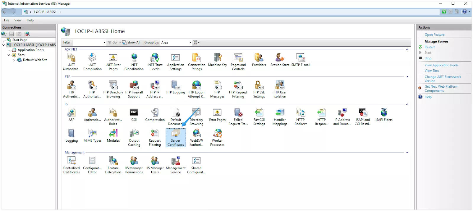Click Get New Web Platform Components
The image size is (473, 211).
point(441,89)
